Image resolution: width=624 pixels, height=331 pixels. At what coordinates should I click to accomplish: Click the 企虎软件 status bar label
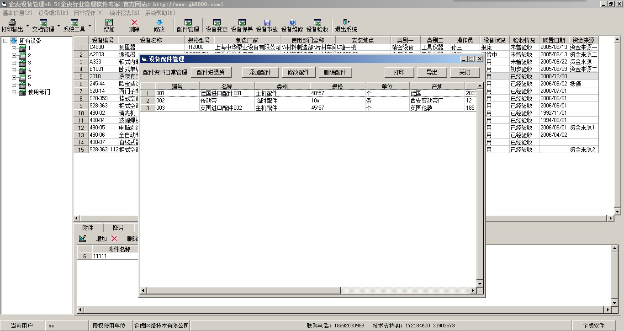pyautogui.click(x=593, y=326)
